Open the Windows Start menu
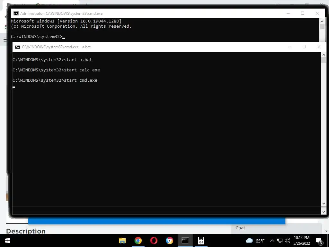Image resolution: width=329 pixels, height=247 pixels. tap(8, 241)
